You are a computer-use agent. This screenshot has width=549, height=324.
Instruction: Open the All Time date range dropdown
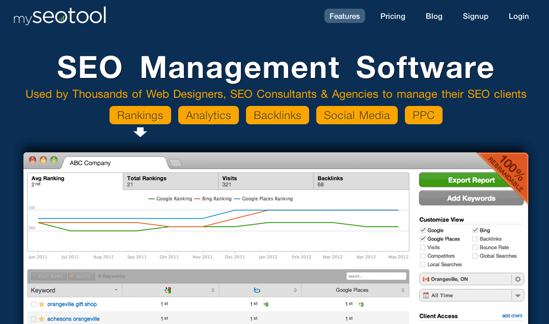[x=472, y=295]
